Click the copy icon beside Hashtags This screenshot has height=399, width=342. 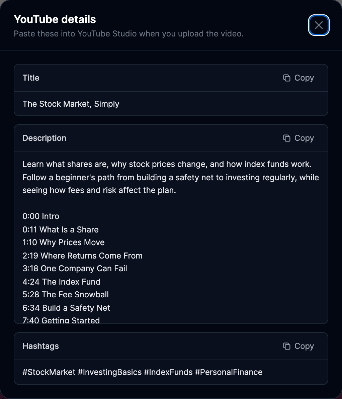click(287, 346)
